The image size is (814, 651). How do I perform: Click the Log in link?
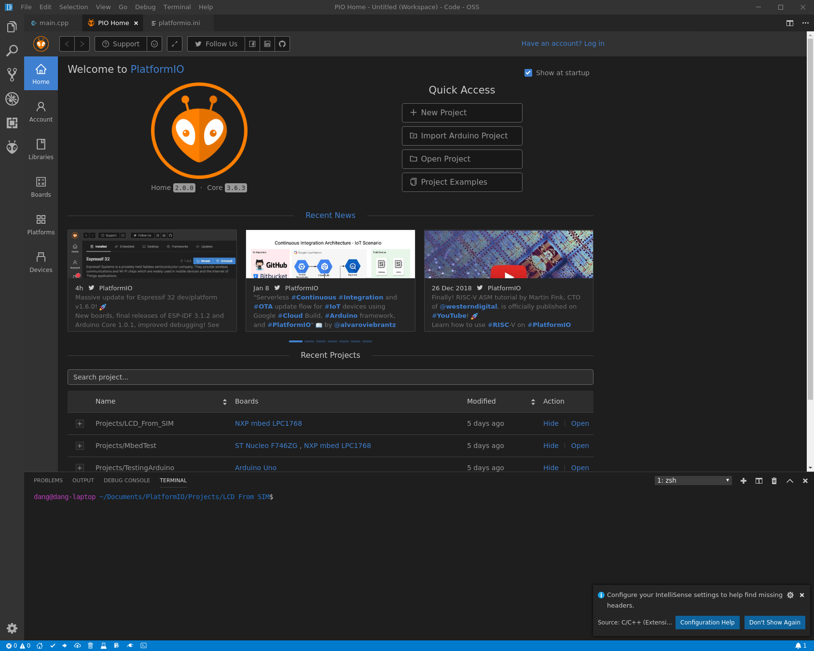pyautogui.click(x=594, y=43)
